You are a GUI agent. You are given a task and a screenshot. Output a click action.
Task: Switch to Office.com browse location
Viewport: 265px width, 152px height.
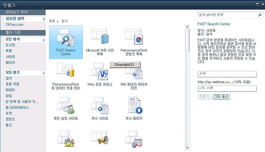(x=14, y=25)
